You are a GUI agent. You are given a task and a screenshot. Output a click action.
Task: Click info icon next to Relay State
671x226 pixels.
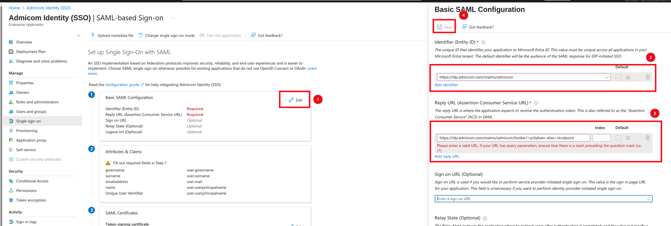pyautogui.click(x=485, y=218)
